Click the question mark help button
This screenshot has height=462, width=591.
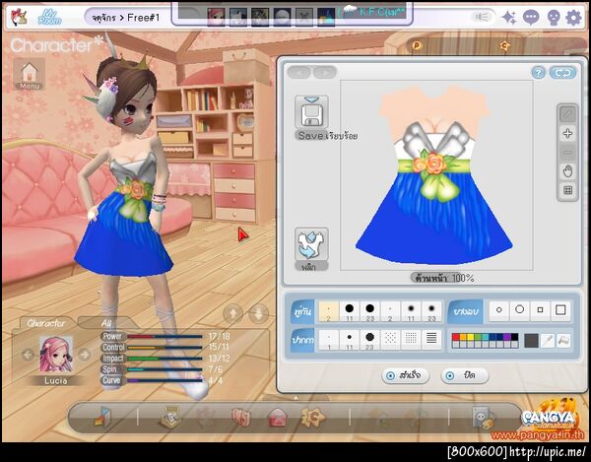tap(539, 72)
